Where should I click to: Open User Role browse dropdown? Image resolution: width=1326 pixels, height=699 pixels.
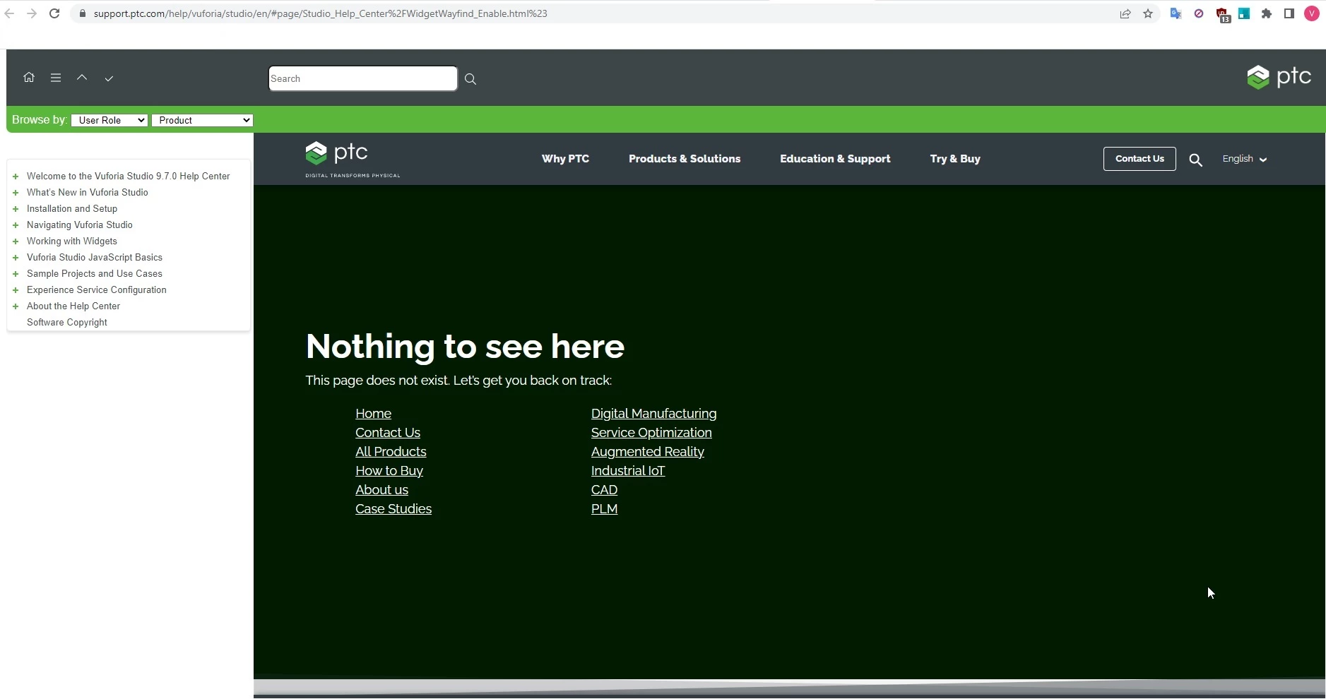(x=109, y=120)
